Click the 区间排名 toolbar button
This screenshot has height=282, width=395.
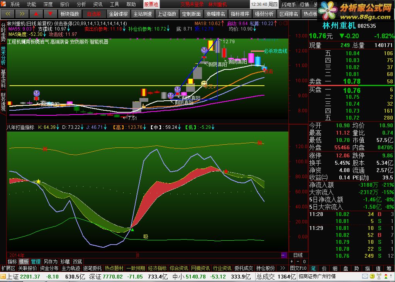click(289, 14)
